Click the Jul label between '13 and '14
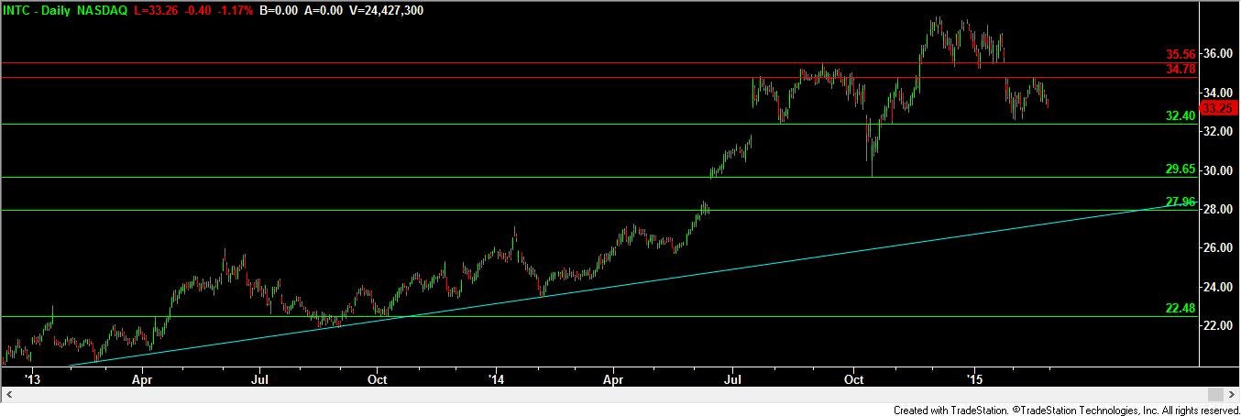Screen dimensions: 1241x416 point(260,378)
